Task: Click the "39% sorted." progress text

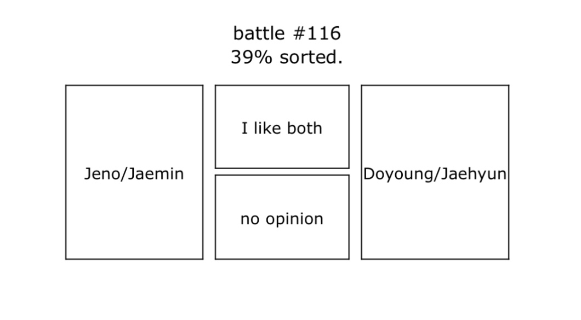Action: [x=287, y=57]
